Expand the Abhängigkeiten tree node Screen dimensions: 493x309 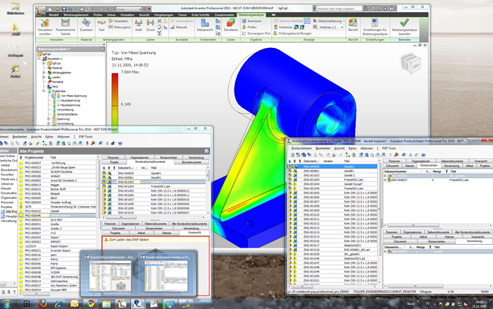(x=44, y=73)
